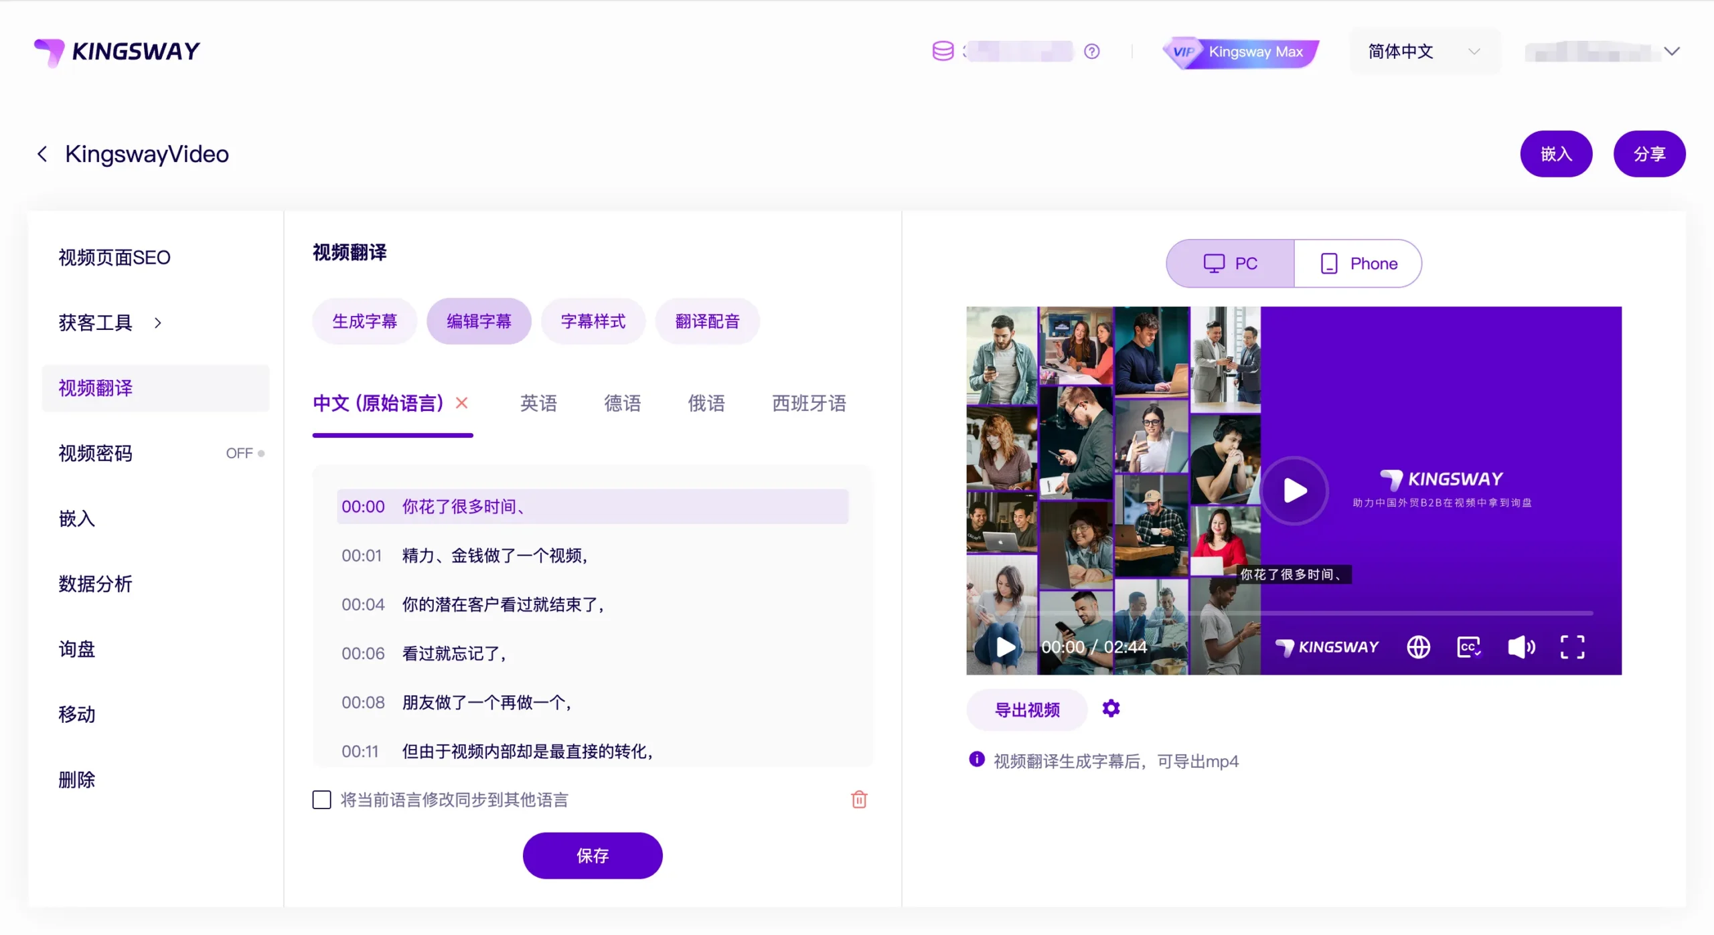Switch to the 中文 (原始语言) tab

378,403
